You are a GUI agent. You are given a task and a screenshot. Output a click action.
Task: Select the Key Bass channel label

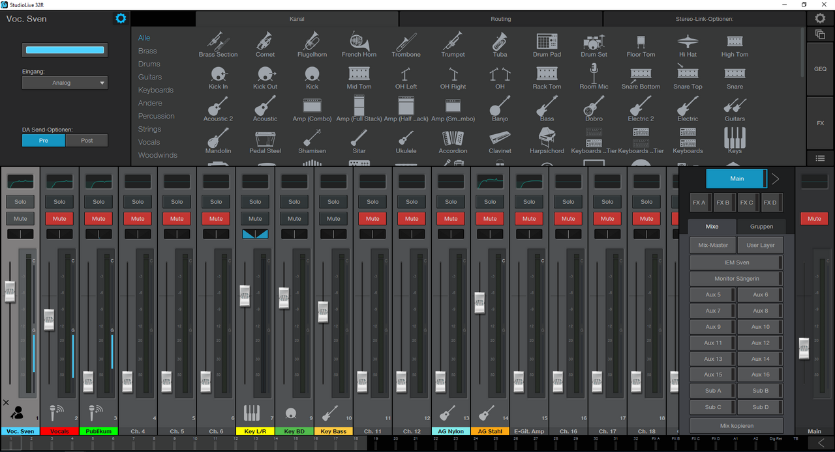pyautogui.click(x=333, y=431)
